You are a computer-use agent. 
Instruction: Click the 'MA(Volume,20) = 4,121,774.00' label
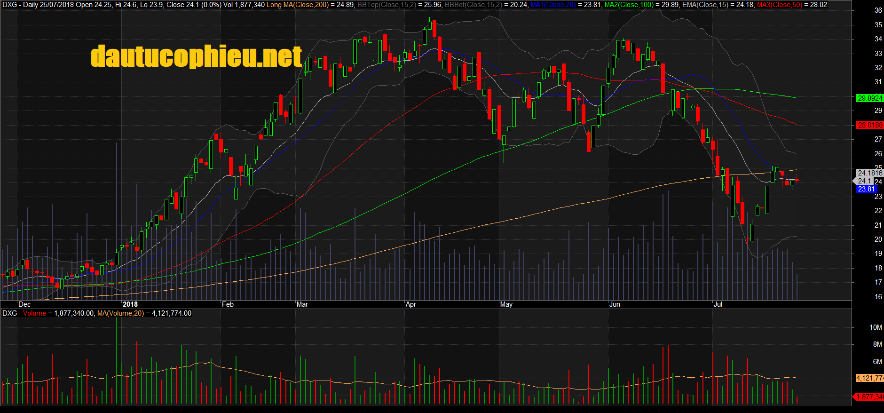pyautogui.click(x=144, y=313)
